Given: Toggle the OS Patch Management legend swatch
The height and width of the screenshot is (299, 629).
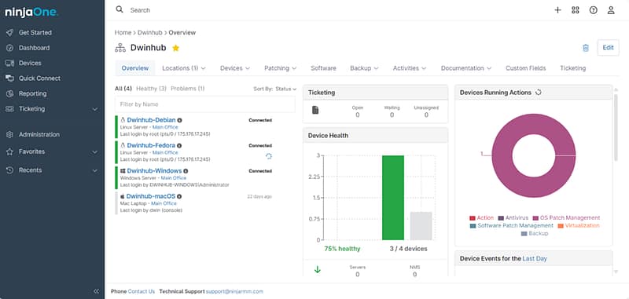Looking at the screenshot, I should click(535, 218).
